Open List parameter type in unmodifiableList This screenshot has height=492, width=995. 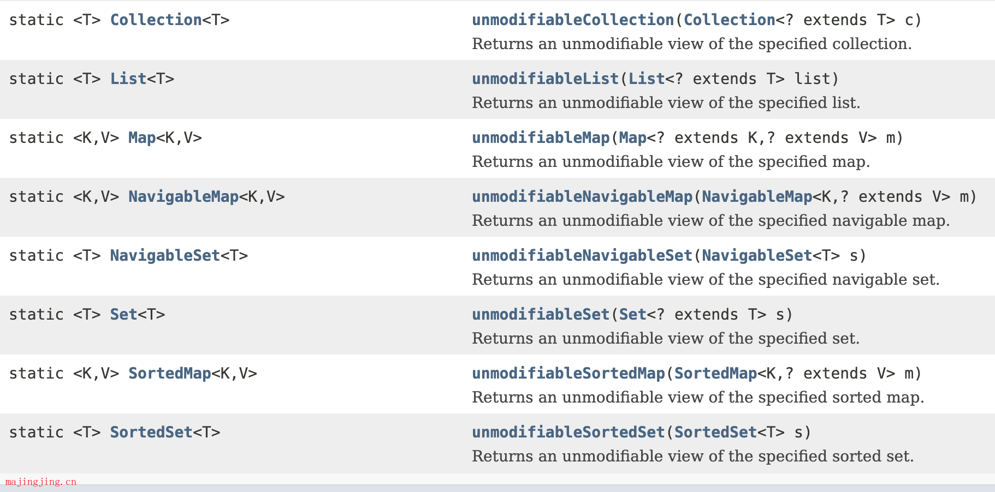click(647, 79)
